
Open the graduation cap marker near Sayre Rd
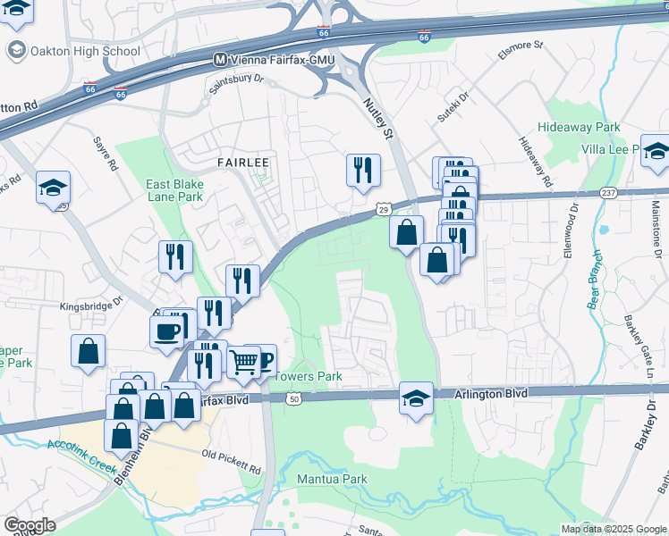click(53, 188)
